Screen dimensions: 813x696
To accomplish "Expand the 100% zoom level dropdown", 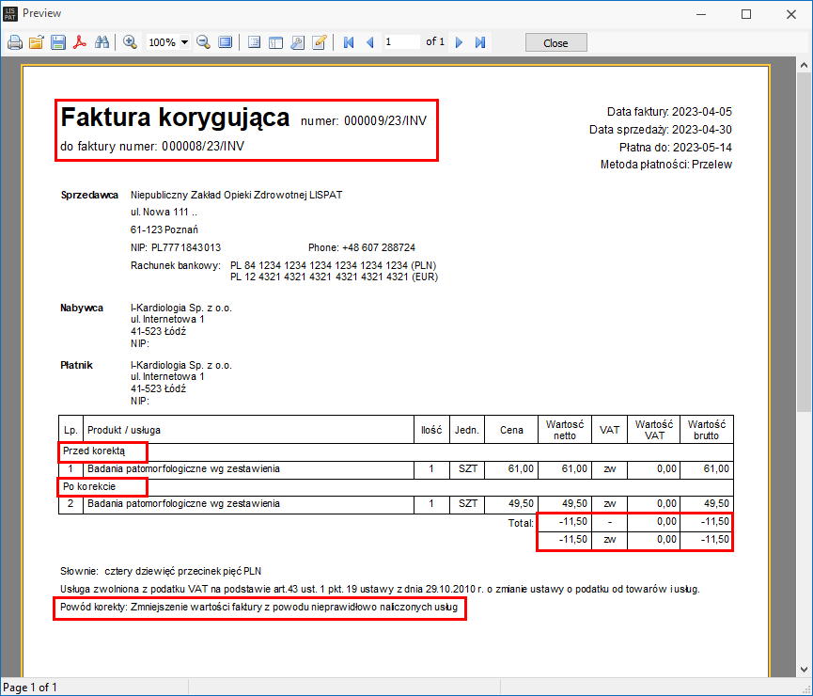I will click(184, 42).
